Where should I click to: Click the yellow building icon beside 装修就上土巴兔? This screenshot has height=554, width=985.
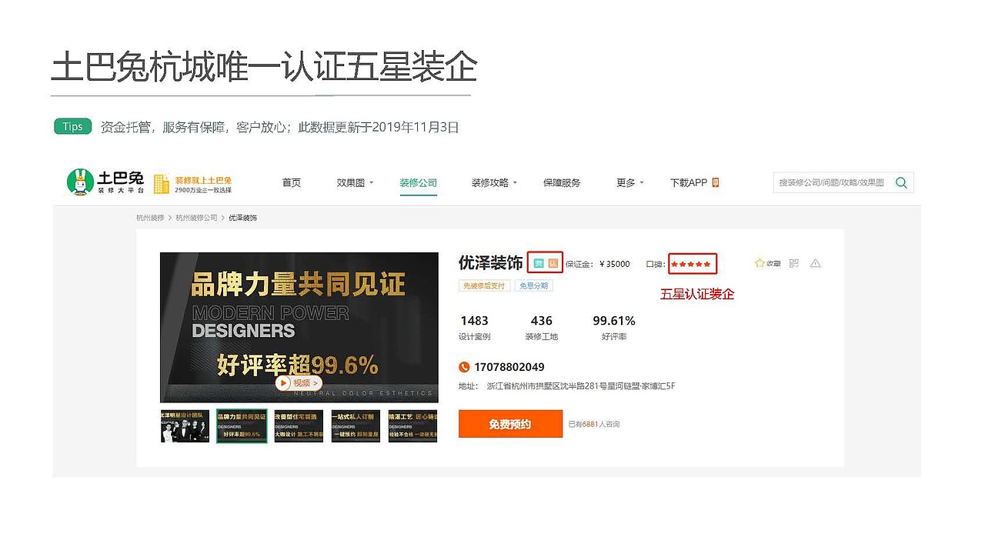[x=161, y=183]
